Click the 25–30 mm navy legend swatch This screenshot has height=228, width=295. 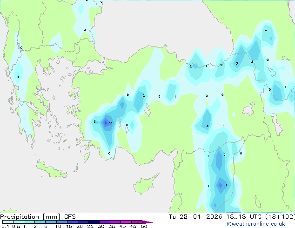click(94, 222)
